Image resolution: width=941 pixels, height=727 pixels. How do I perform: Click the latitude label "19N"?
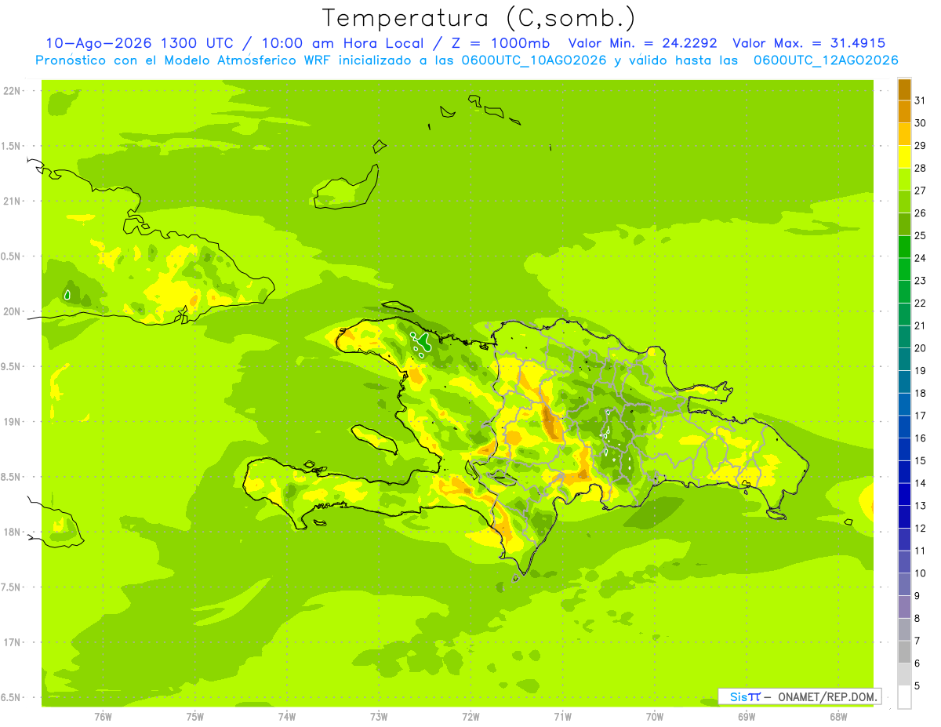pyautogui.click(x=12, y=421)
